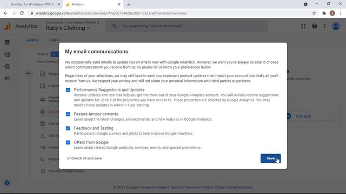Open a new browser tab
The image size is (346, 194).
(129, 4)
